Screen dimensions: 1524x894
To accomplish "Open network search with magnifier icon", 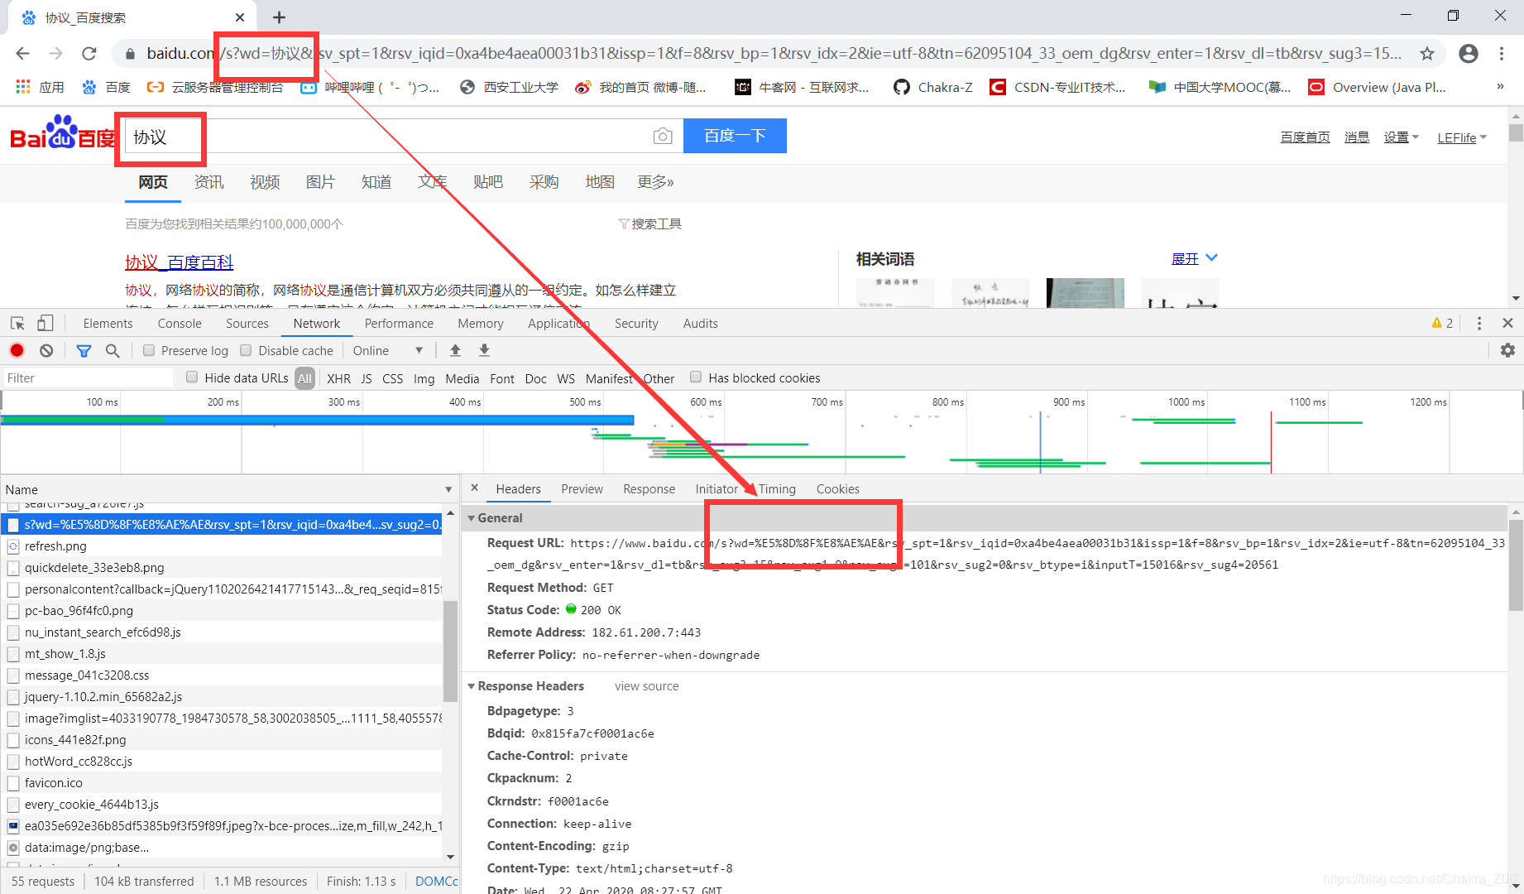I will point(113,351).
